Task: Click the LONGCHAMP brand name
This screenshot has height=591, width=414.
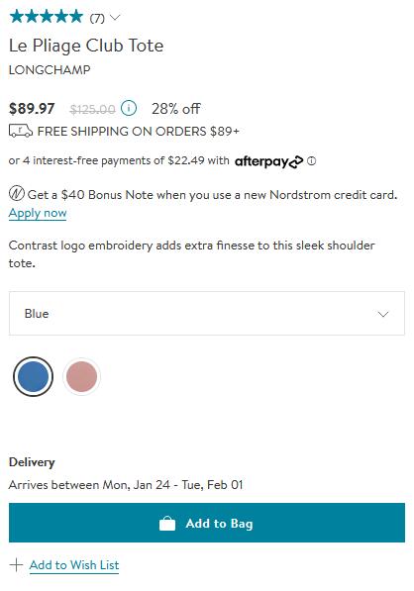Action: tap(50, 69)
